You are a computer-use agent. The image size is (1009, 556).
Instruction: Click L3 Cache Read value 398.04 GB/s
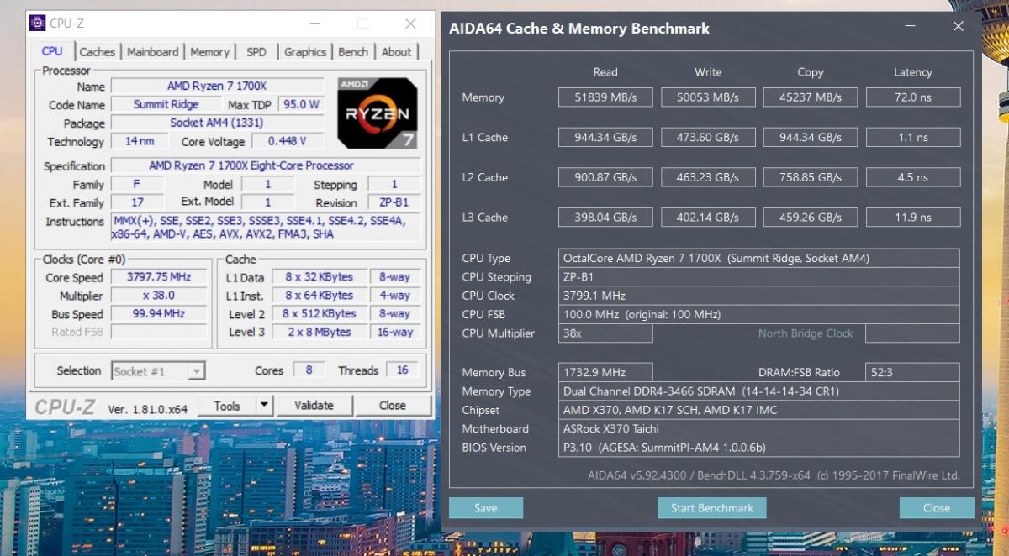605,218
